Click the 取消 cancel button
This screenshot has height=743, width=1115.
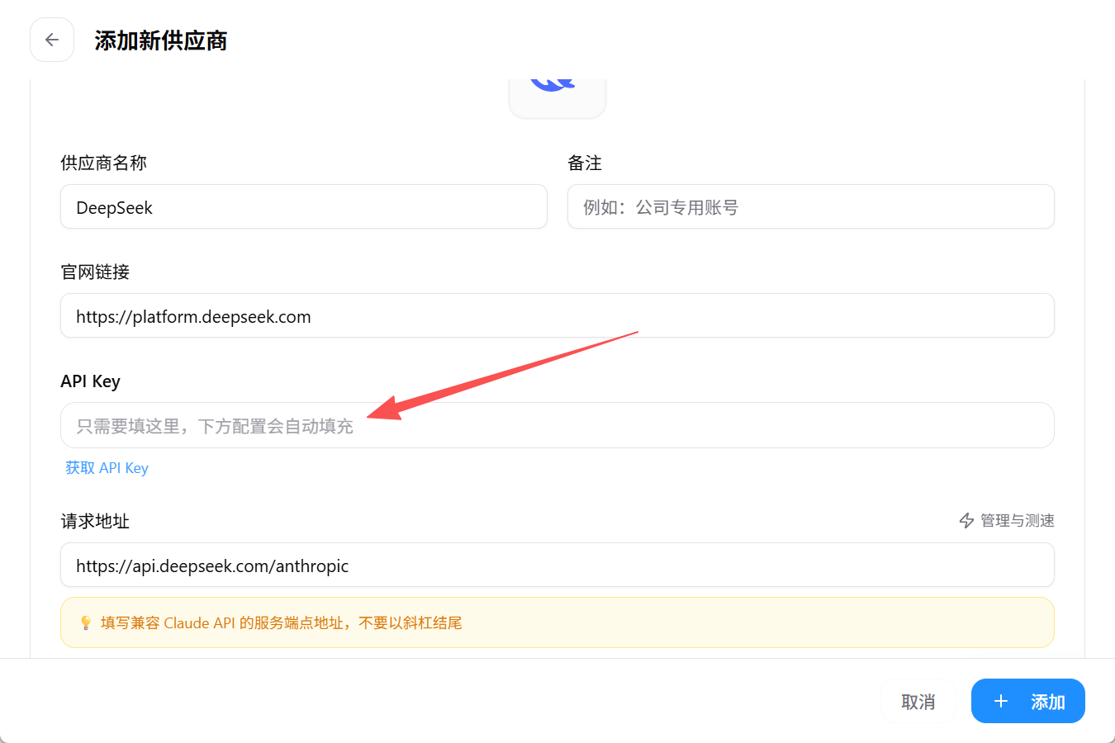918,702
